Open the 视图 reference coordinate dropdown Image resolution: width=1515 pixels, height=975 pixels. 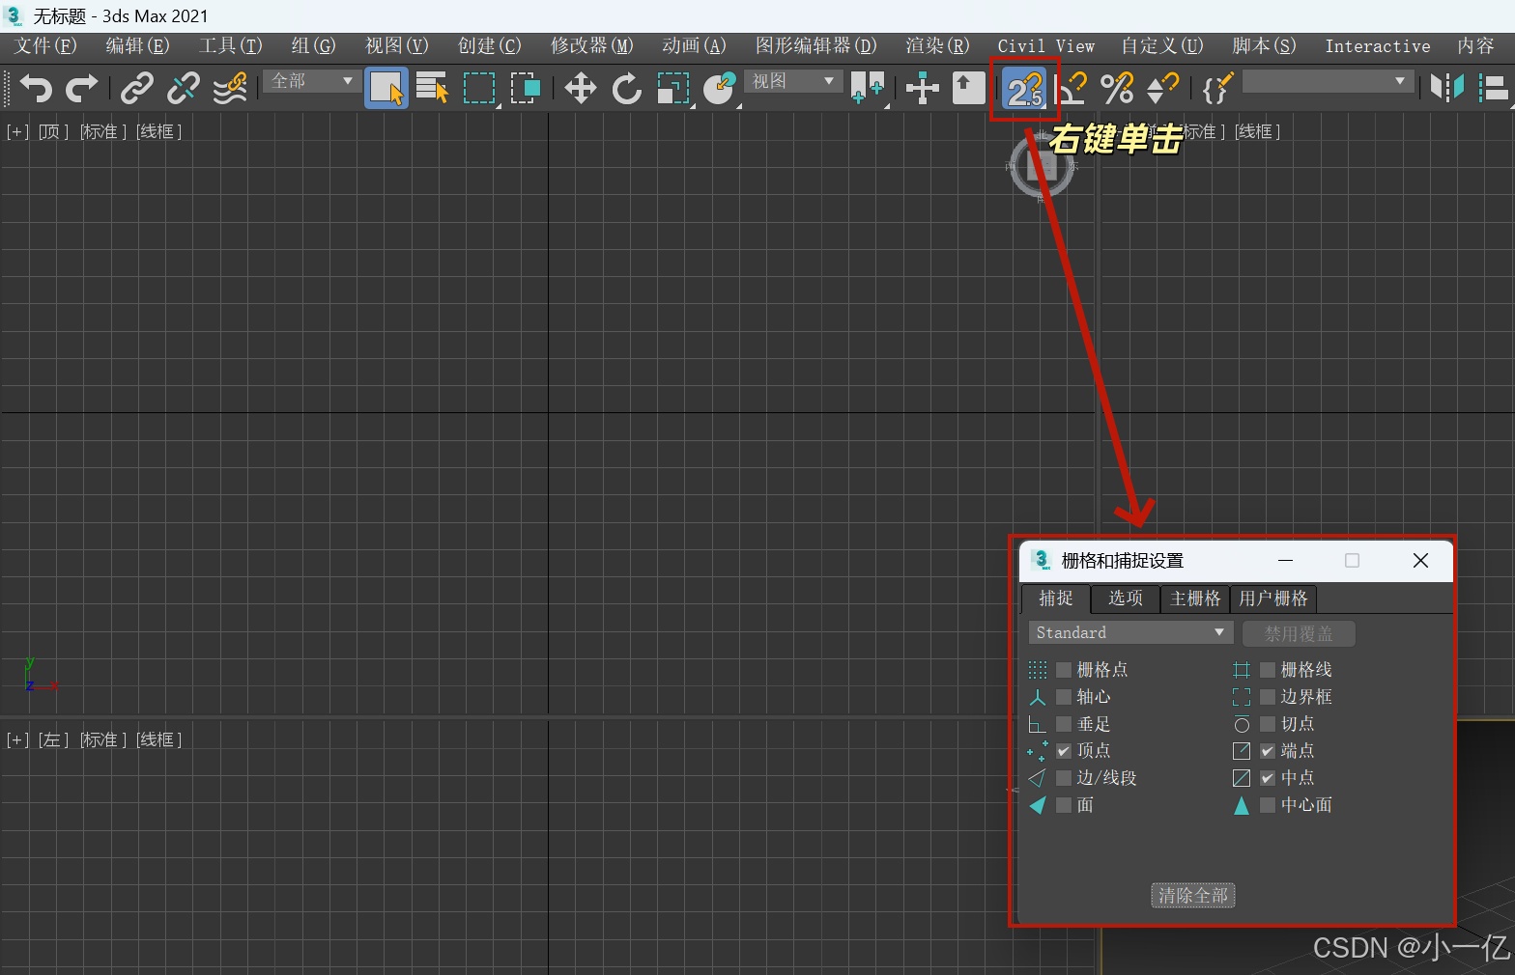(x=792, y=81)
